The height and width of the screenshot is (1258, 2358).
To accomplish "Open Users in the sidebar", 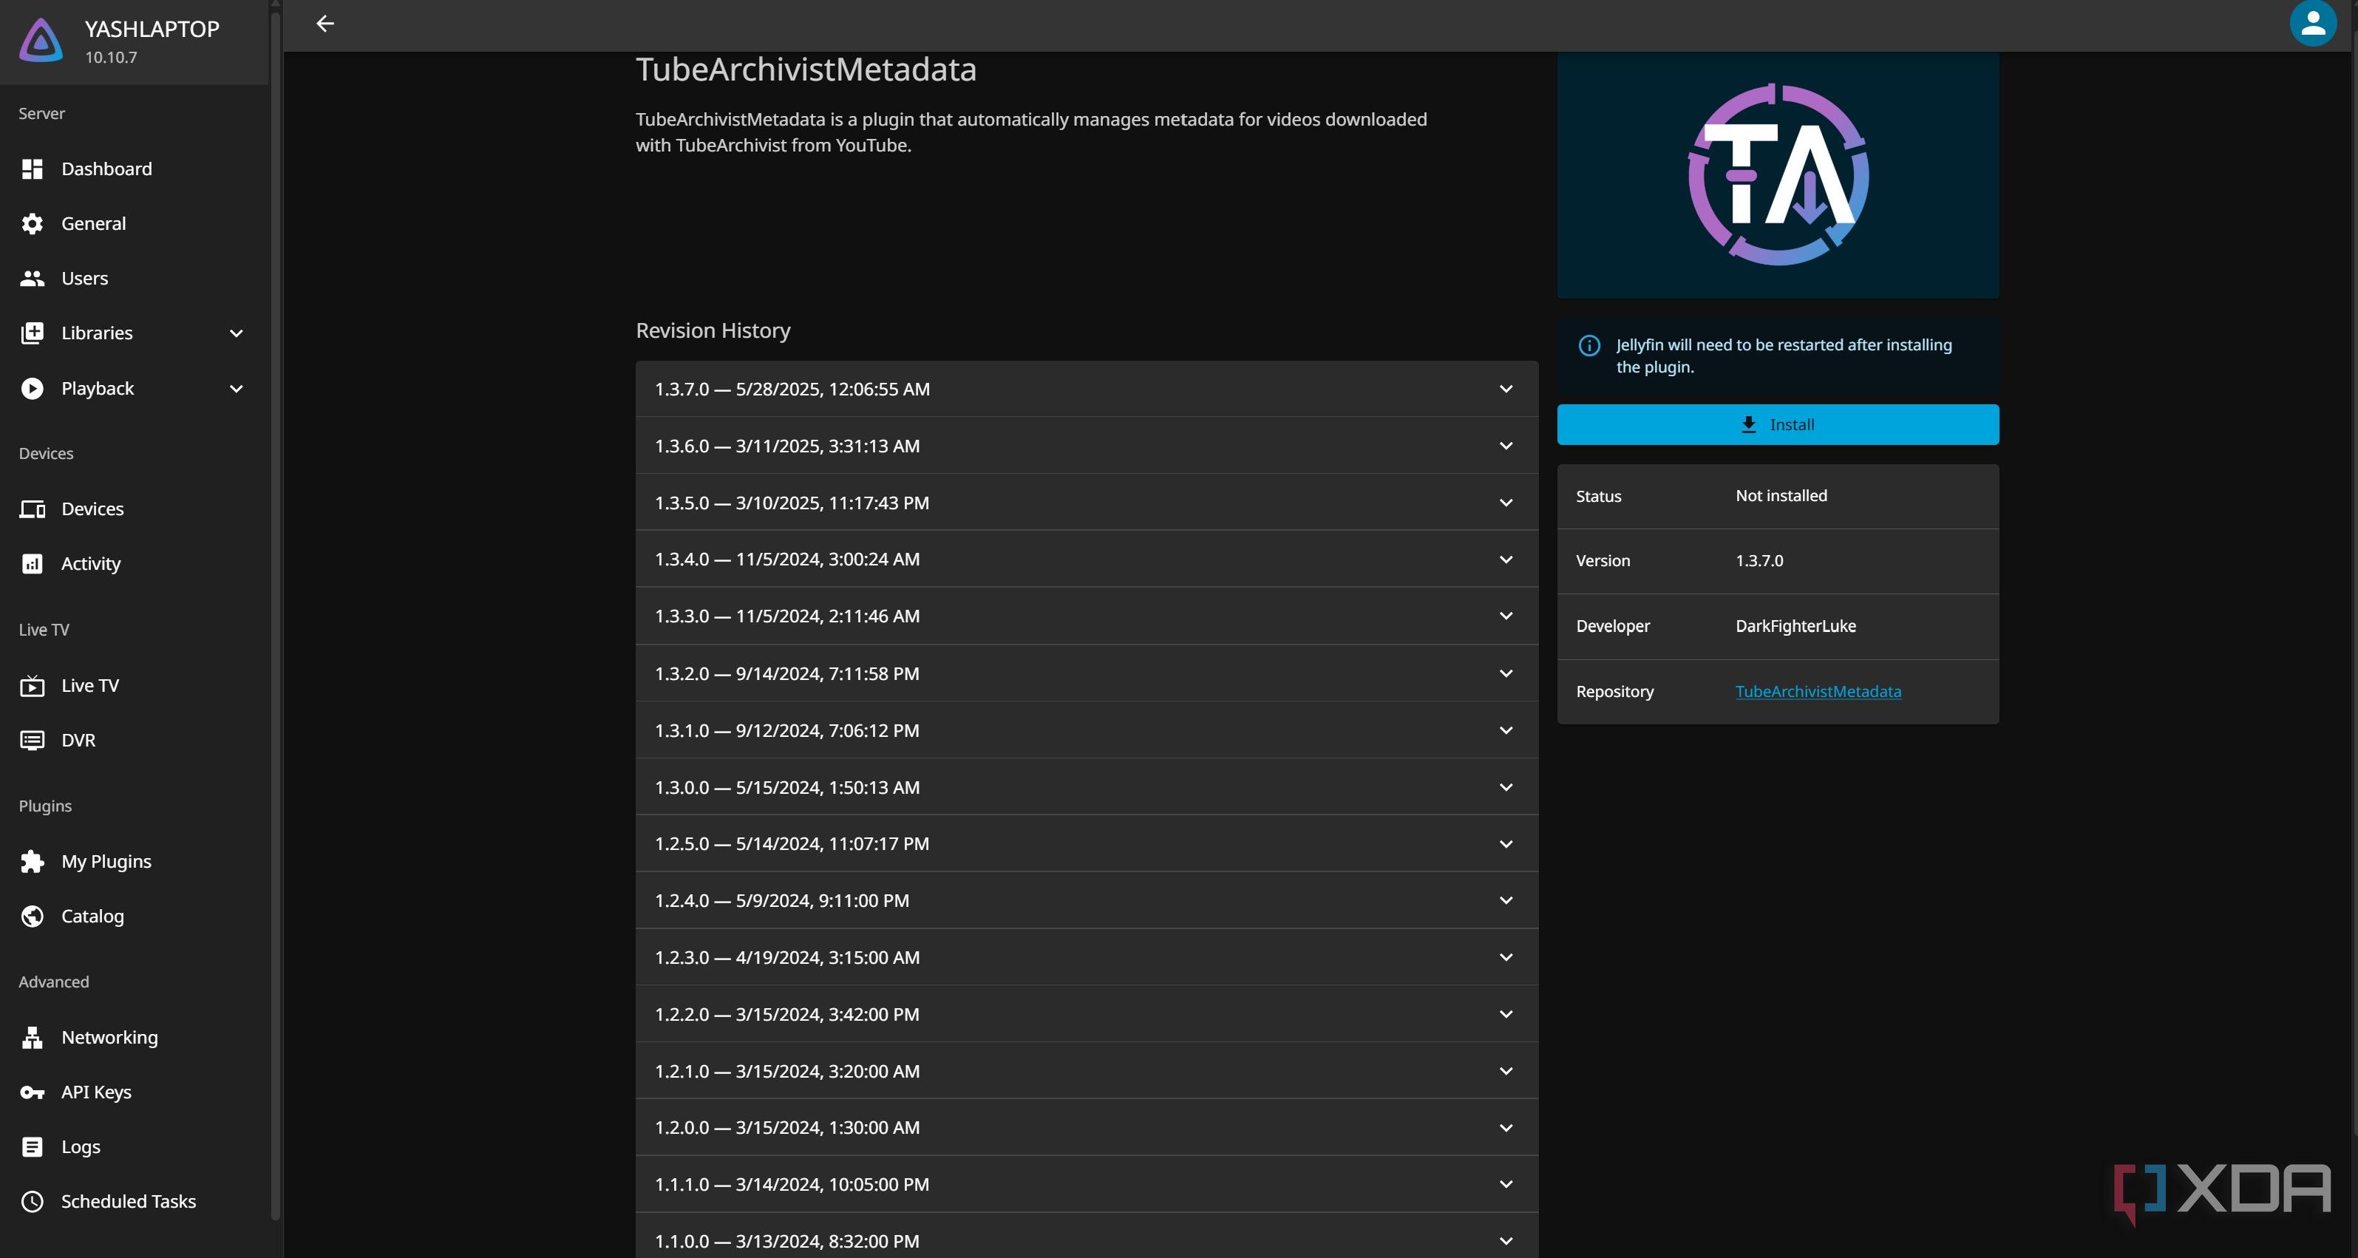I will [84, 279].
